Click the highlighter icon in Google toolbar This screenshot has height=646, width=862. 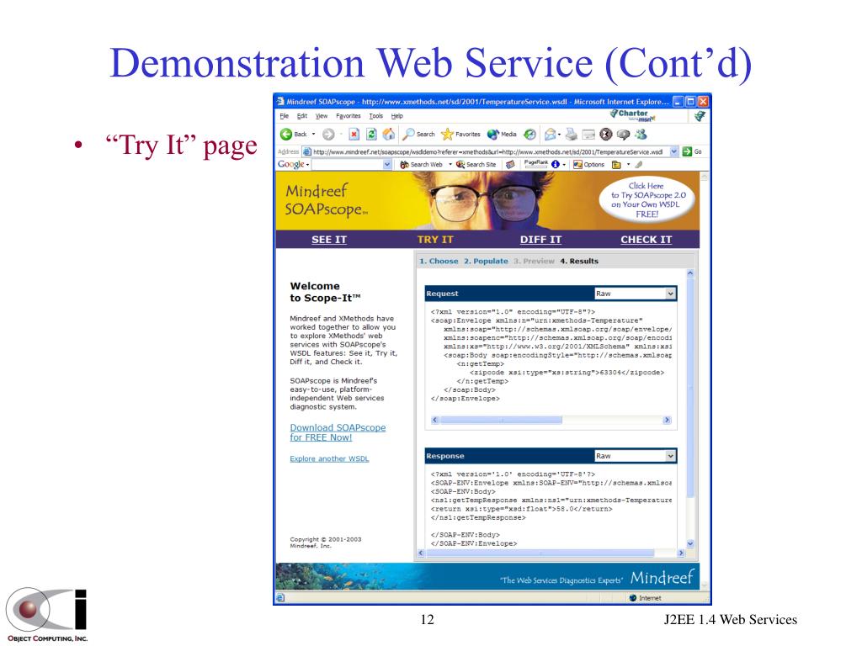coord(638,164)
